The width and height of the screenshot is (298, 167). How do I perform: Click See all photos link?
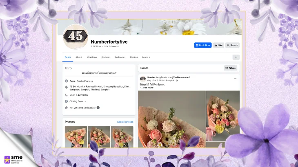125,122
